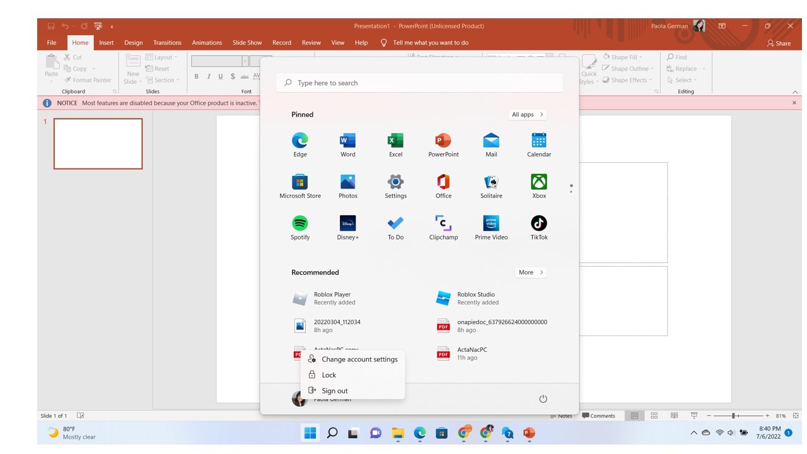Open the pinned Mail app
This screenshot has height=454, width=807.
point(491,145)
